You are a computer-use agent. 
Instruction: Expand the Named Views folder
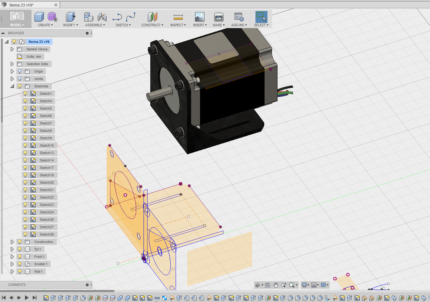coord(12,49)
